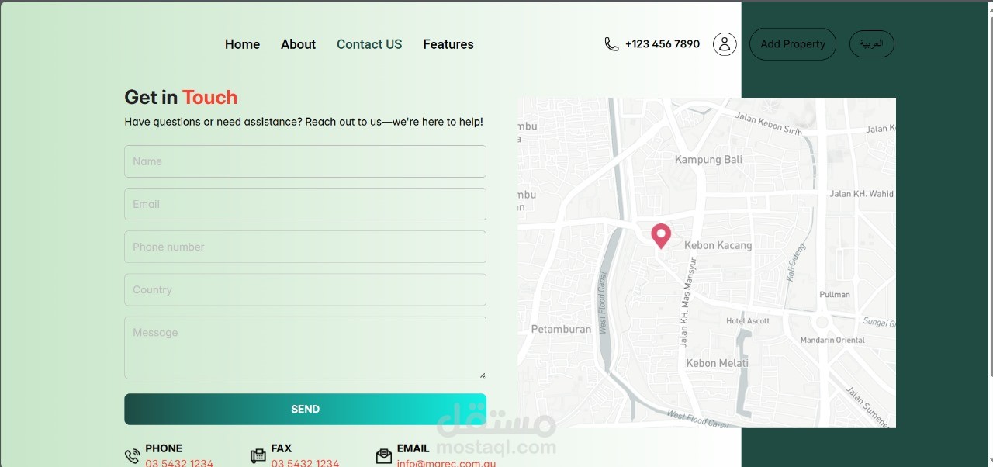Click Hotel Ascott on the map
This screenshot has height=467, width=993.
[x=748, y=320]
